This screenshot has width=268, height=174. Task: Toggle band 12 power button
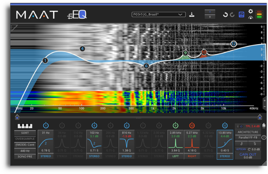tap(225, 126)
